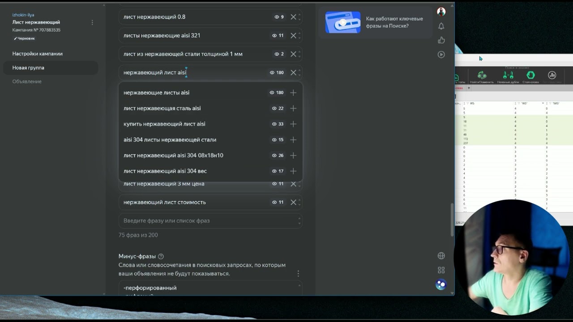Click the page vertical scrollbar thumb
Image resolution: width=573 pixels, height=322 pixels.
tap(452, 220)
